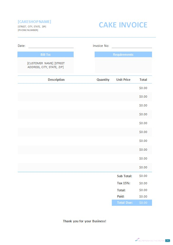The image size is (173, 245).
Task: Click the [PHONE NUMBER] placeholder
Action: (28, 30)
